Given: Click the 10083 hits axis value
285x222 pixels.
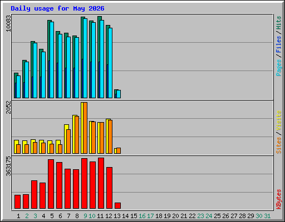Looking at the screenshot, I should (x=8, y=23).
